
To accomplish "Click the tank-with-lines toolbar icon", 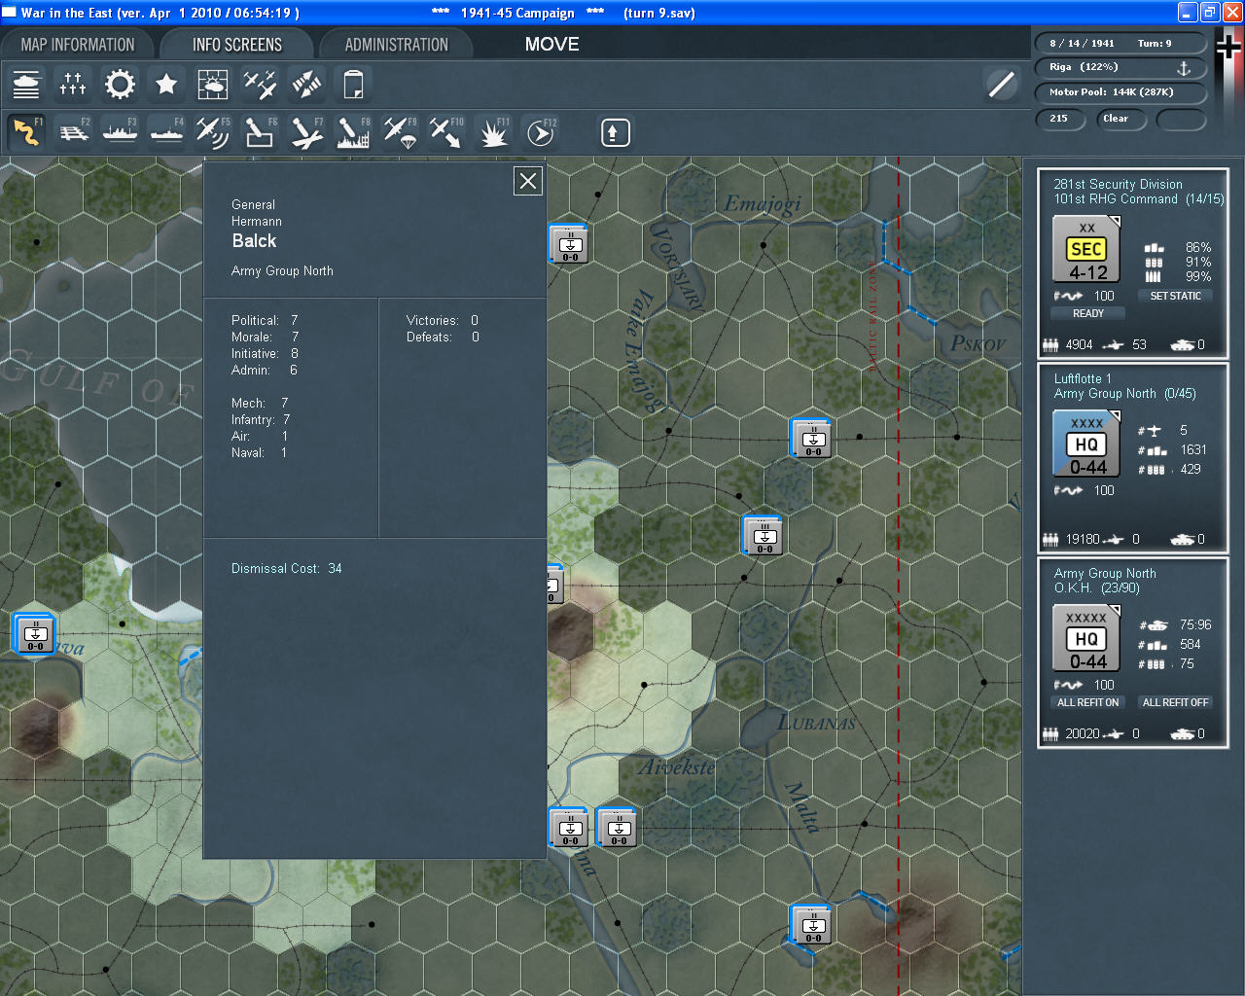I will 26,85.
